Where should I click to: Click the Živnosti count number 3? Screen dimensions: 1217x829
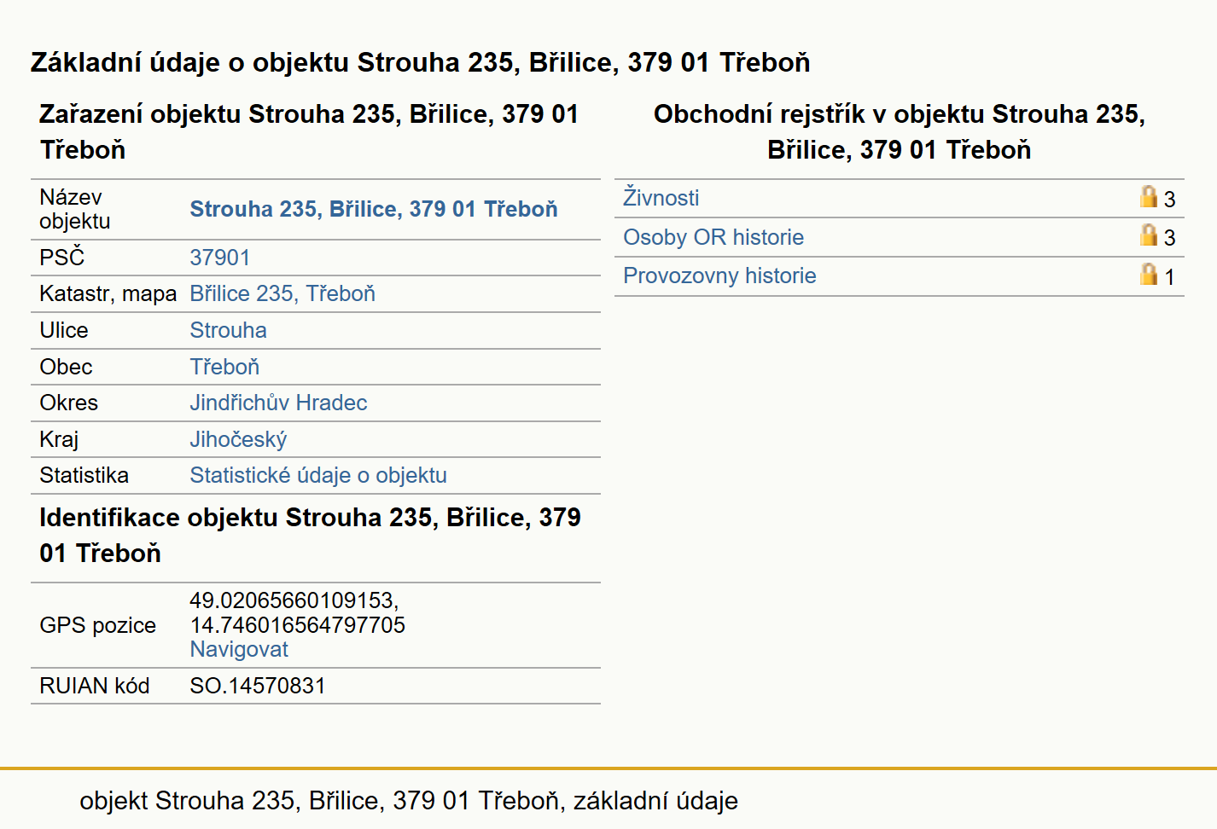click(x=1169, y=200)
